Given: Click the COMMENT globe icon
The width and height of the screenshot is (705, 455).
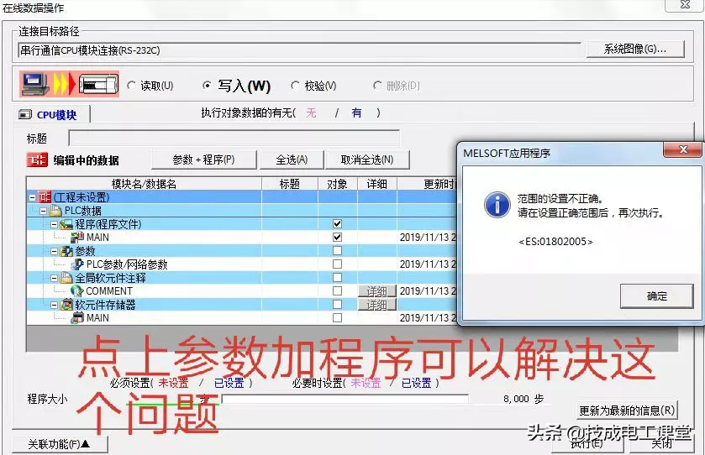Looking at the screenshot, I should click(77, 291).
